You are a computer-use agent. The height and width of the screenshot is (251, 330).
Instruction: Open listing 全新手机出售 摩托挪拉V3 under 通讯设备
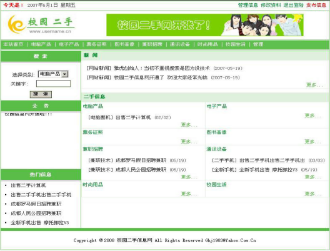pyautogui.click(x=268, y=170)
